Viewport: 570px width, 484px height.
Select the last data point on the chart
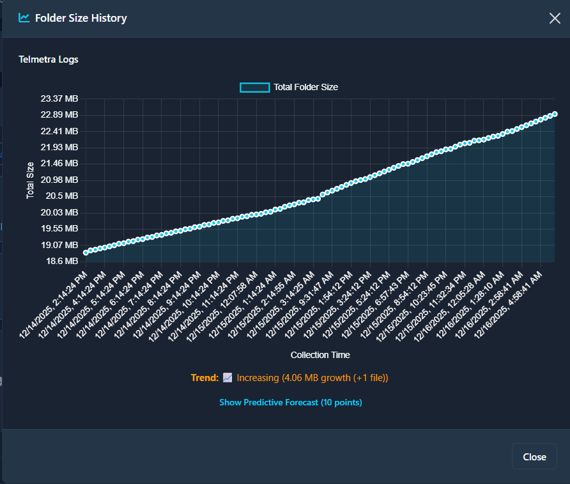(x=555, y=114)
